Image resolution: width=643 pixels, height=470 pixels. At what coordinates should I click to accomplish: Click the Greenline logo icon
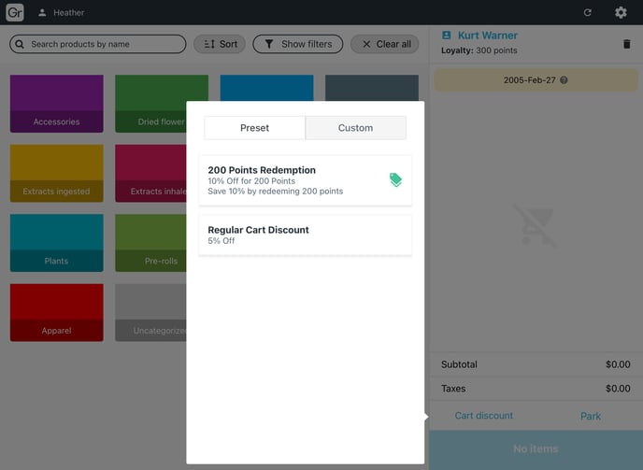15,12
